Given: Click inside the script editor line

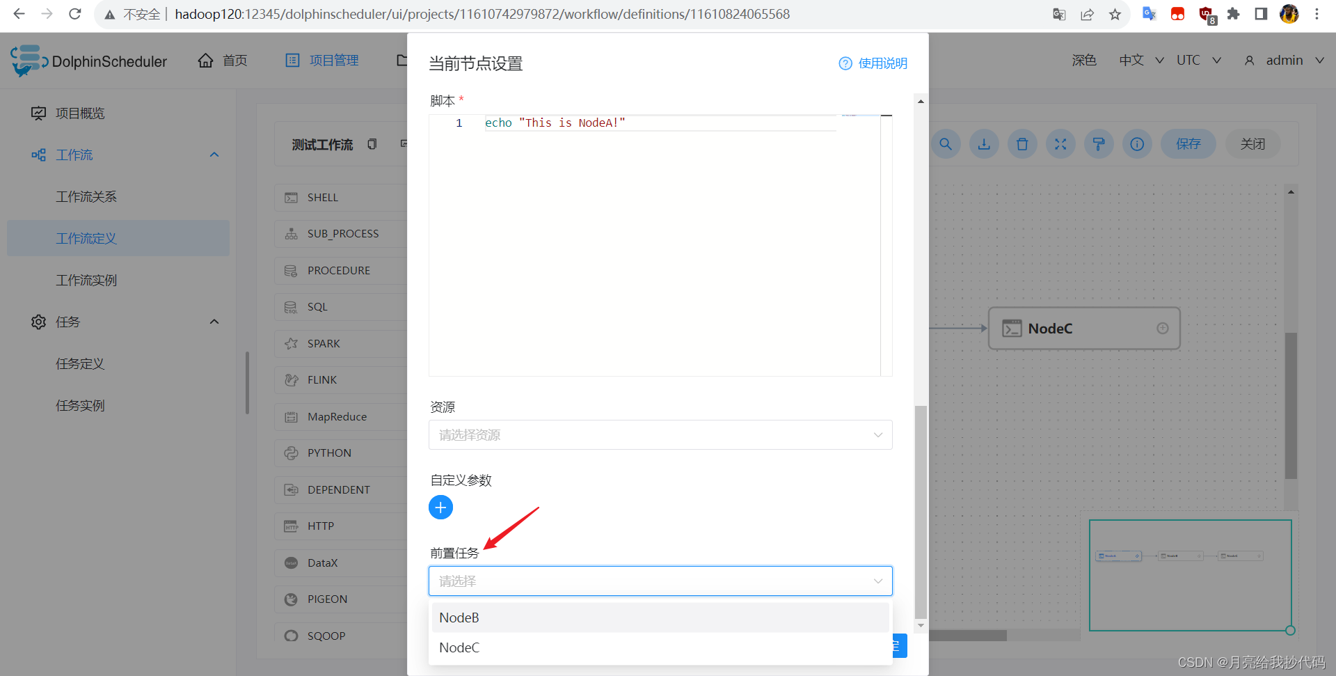Looking at the screenshot, I should point(660,123).
